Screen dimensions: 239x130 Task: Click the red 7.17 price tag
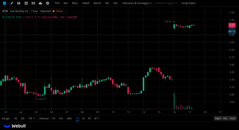click(x=232, y=25)
